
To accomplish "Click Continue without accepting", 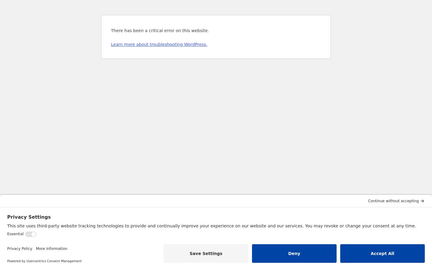I will [x=396, y=201].
